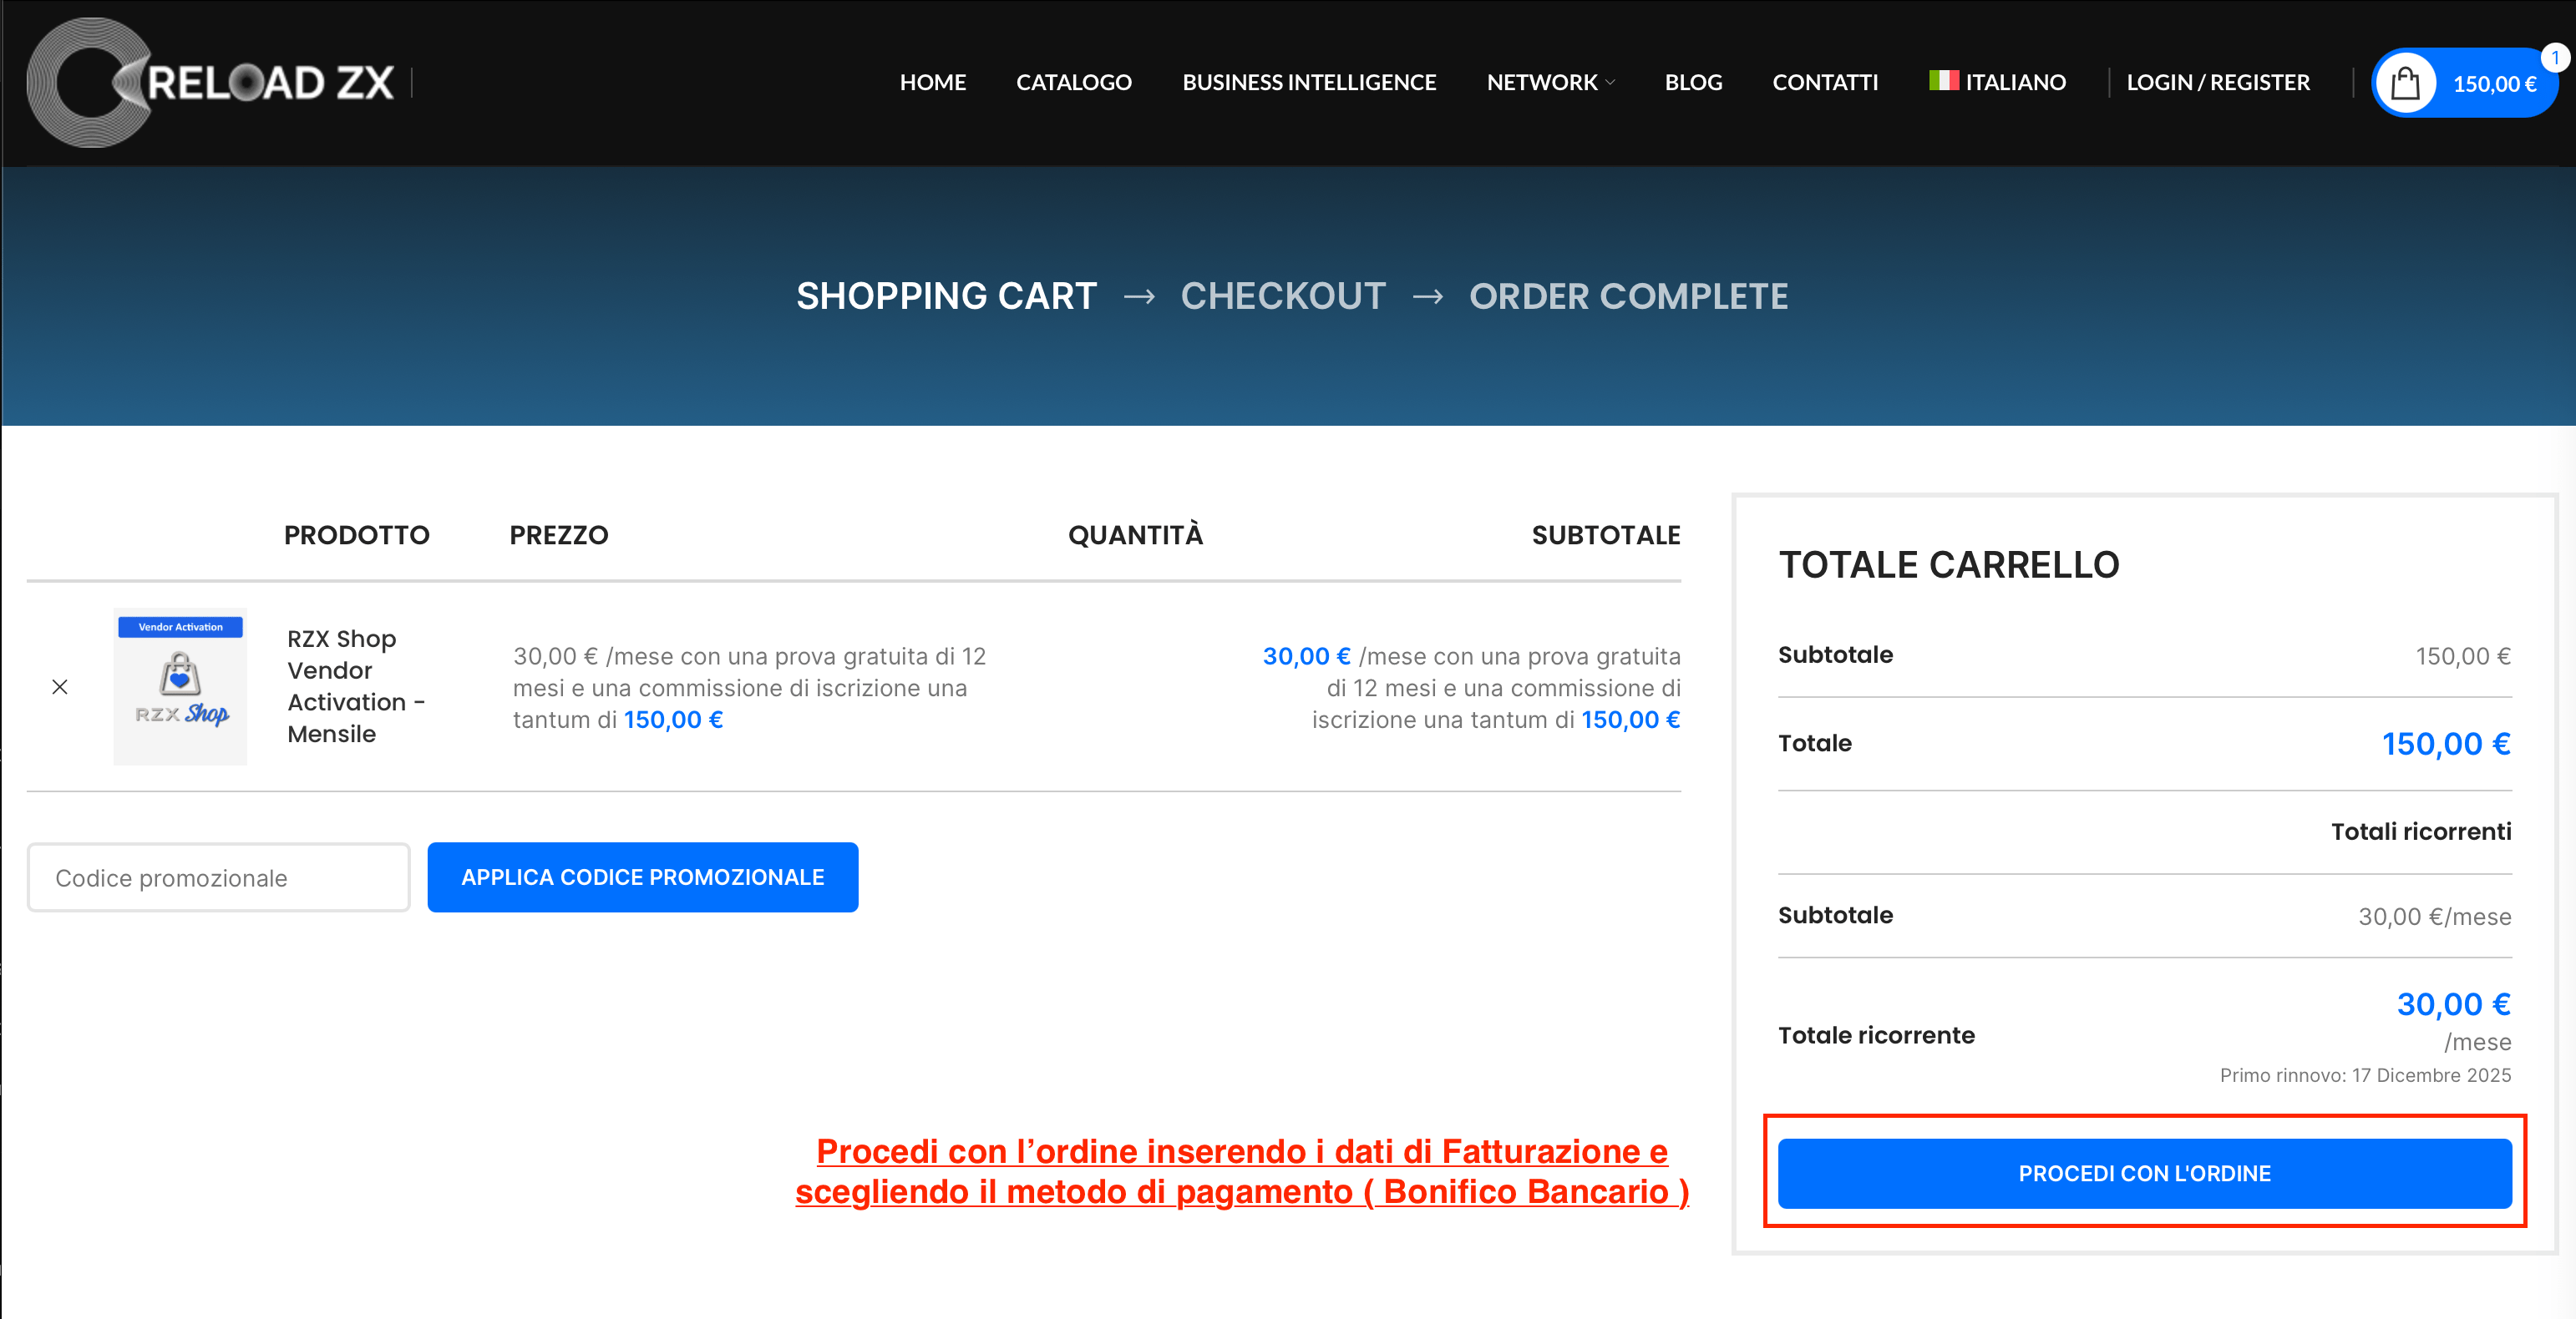Click the Shopping Cart breadcrumb step
The image size is (2576, 1319).
coord(946,296)
